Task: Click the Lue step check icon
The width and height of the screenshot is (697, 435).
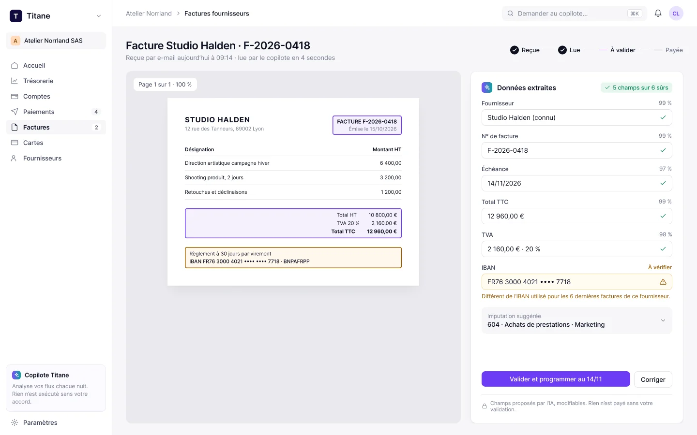Action: 562,50
